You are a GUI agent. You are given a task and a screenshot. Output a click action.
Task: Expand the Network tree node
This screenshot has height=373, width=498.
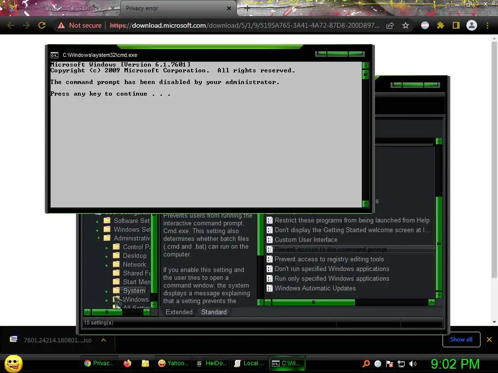tap(107, 265)
